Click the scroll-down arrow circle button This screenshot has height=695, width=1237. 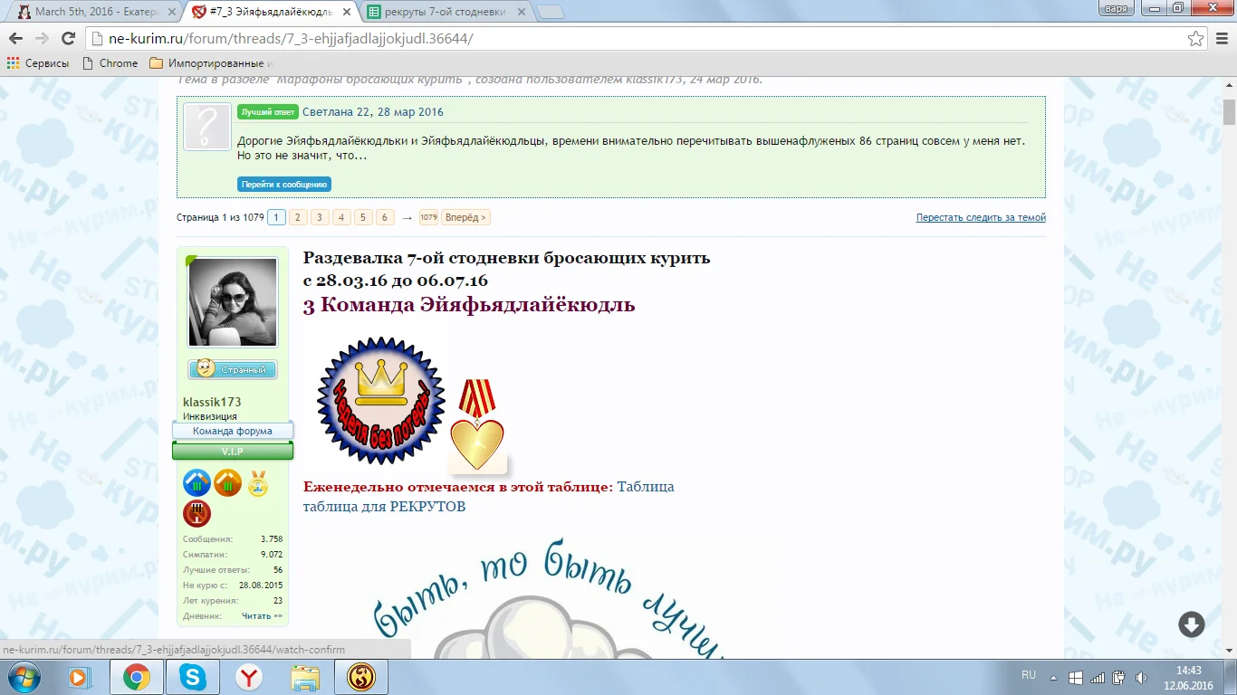coord(1192,624)
